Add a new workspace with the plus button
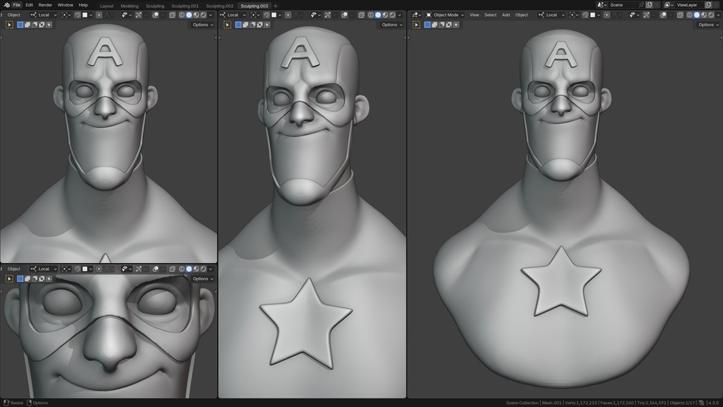The image size is (723, 407). coord(276,5)
